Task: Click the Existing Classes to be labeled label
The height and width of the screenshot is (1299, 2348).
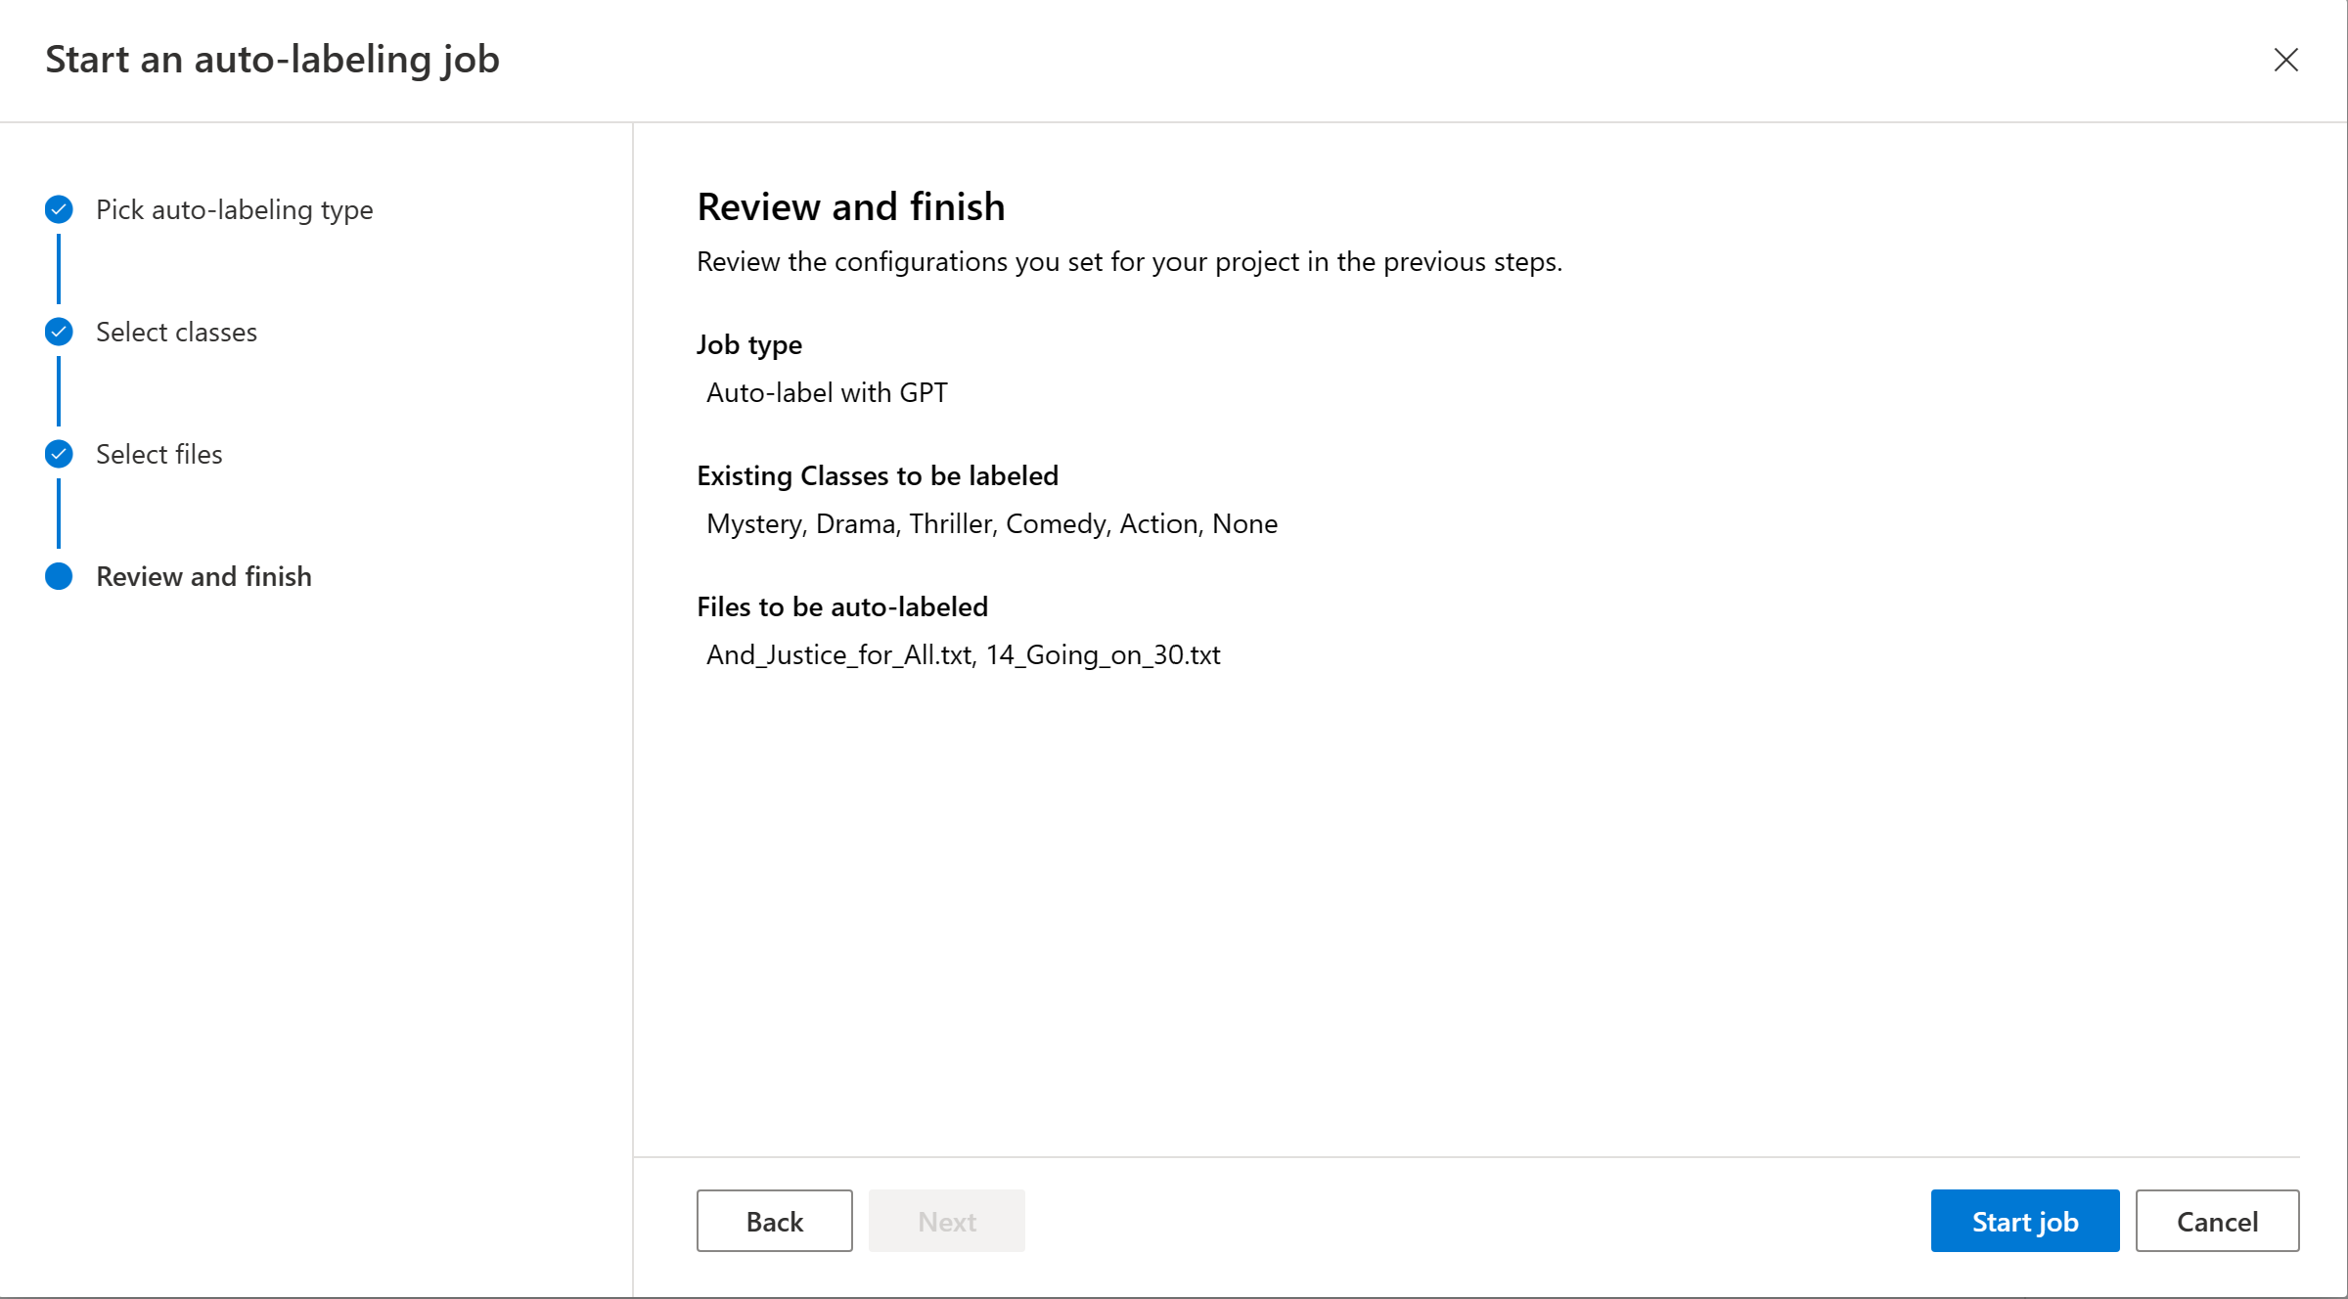Action: tap(878, 475)
